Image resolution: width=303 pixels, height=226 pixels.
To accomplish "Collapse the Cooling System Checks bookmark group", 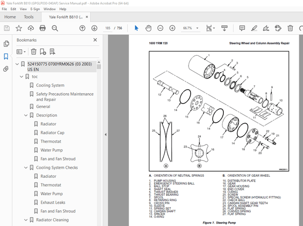I will point(26,167).
